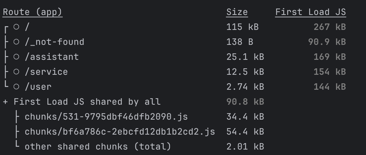Click the circle symbol beside /assistant route

click(x=16, y=57)
